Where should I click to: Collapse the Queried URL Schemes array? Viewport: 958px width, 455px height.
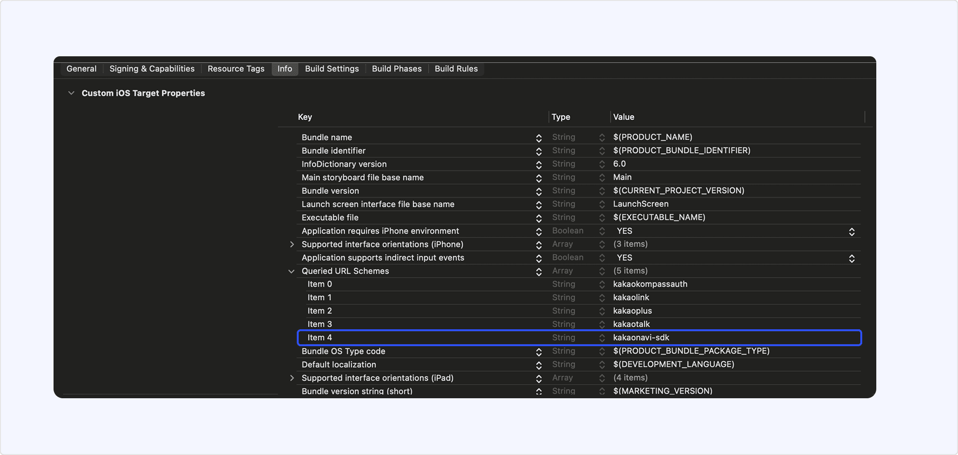coord(292,272)
